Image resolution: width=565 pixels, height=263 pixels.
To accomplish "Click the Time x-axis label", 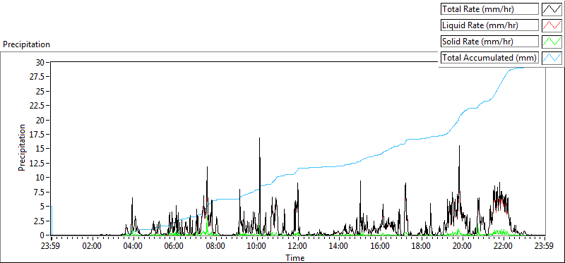I will [x=295, y=257].
